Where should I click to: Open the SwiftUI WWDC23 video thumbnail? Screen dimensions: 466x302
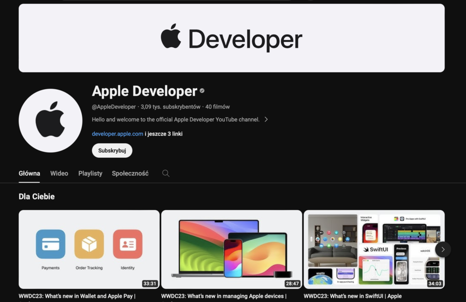[x=375, y=249]
